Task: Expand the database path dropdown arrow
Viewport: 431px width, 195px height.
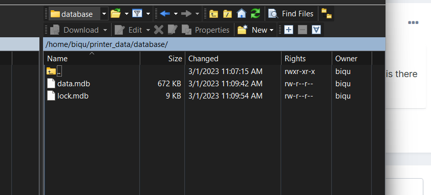Action: [104, 14]
